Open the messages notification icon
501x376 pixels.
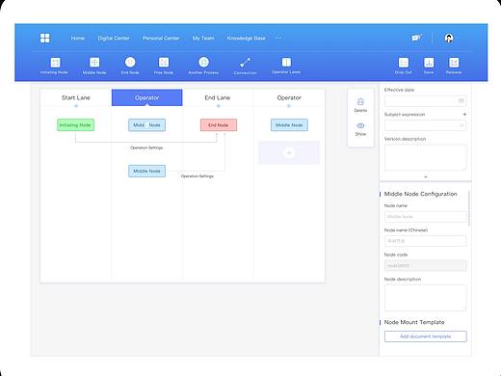[416, 38]
